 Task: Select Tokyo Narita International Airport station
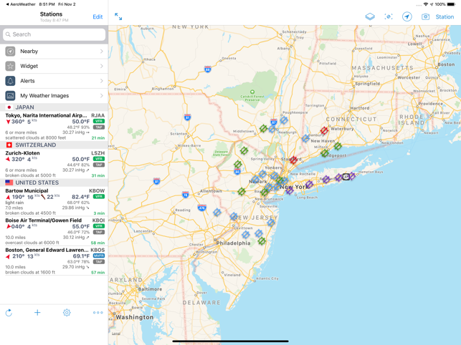pos(54,126)
